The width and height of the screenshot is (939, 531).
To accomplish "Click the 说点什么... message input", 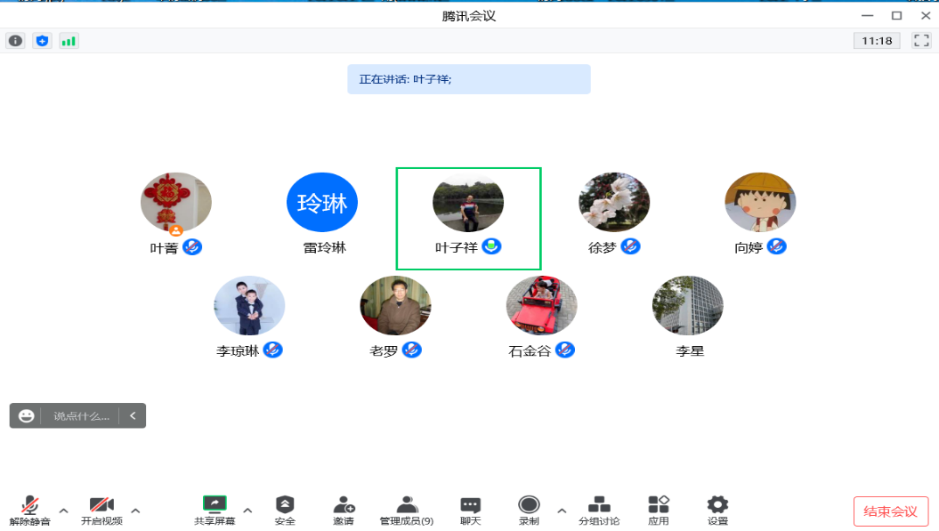I will pos(81,415).
